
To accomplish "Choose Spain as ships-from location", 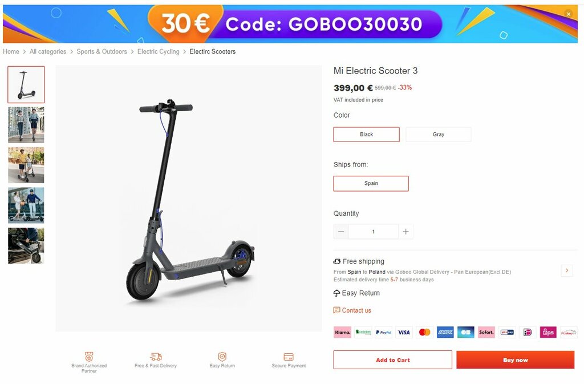I will click(371, 184).
